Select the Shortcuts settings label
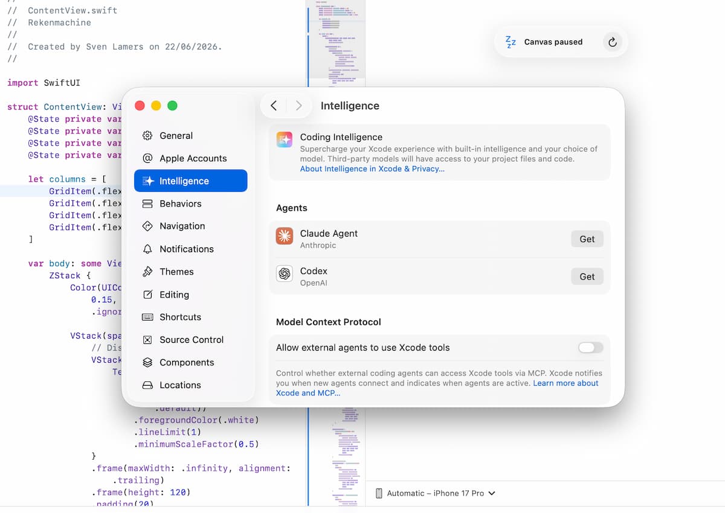 pos(180,317)
